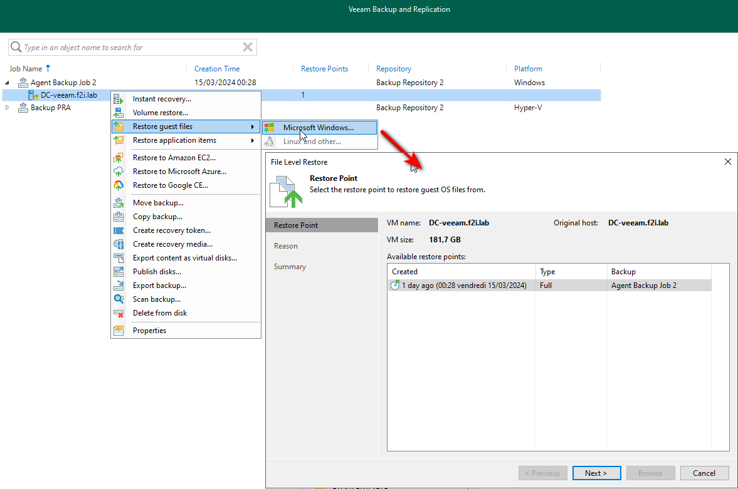Click the Restore application items icon

(118, 140)
